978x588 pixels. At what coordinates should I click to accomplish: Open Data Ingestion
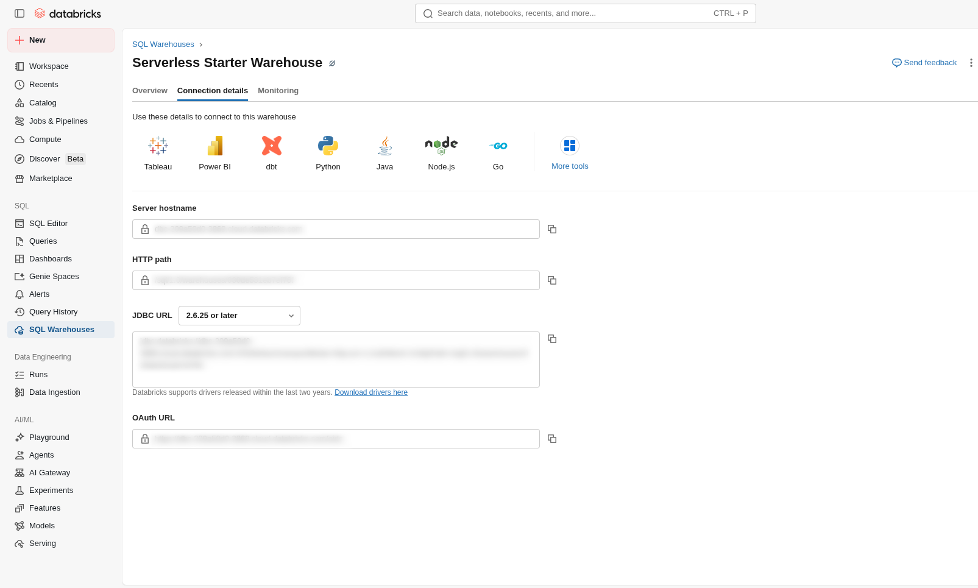tap(61, 392)
